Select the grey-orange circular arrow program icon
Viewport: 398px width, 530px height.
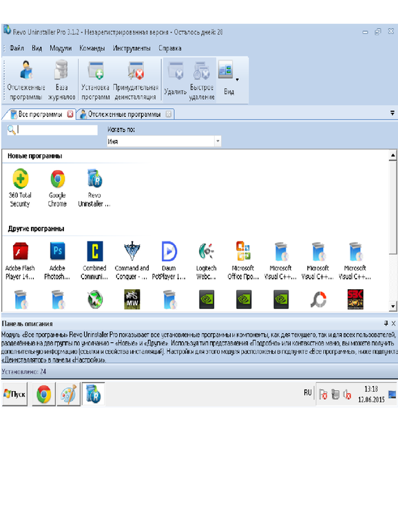point(318,299)
